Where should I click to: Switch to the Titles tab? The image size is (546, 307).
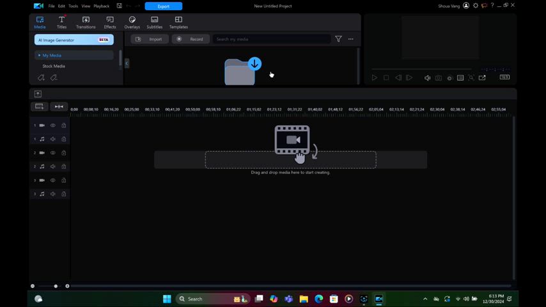pyautogui.click(x=61, y=22)
